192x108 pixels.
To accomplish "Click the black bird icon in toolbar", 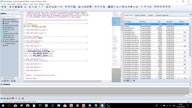I will [131, 7].
